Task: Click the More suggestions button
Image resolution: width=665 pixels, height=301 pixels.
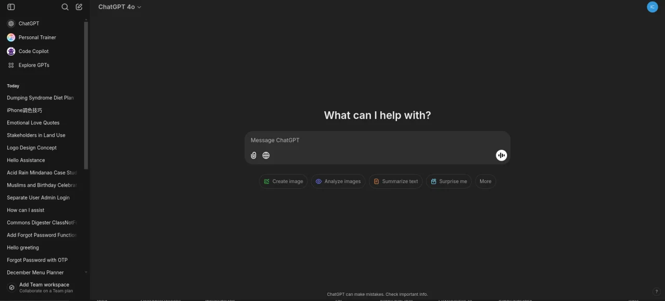Action: 485,181
